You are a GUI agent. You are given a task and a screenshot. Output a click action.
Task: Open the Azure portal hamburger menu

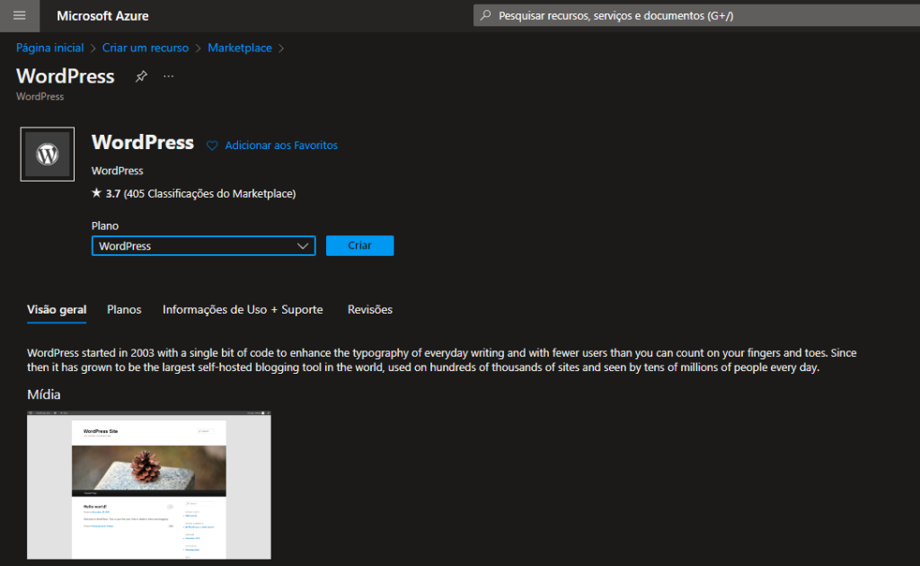coord(20,16)
